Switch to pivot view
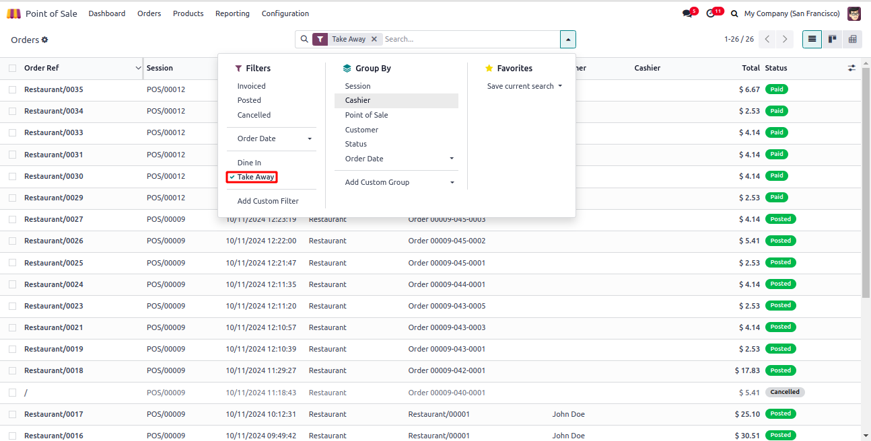Screen dimensions: 871x441 tap(853, 39)
